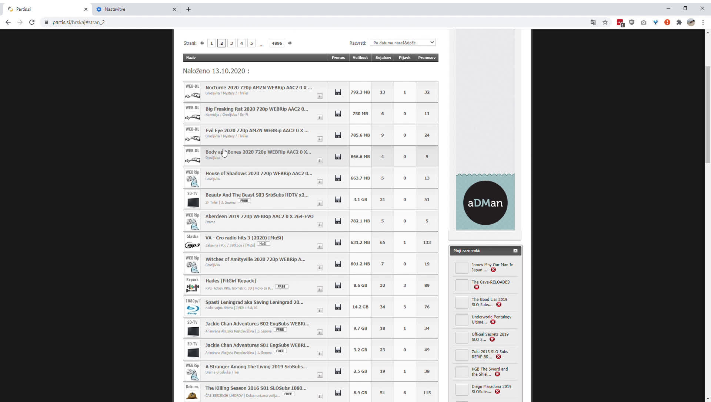Open info icon for Evil Eye 2020
The height and width of the screenshot is (402, 711).
(x=320, y=139)
